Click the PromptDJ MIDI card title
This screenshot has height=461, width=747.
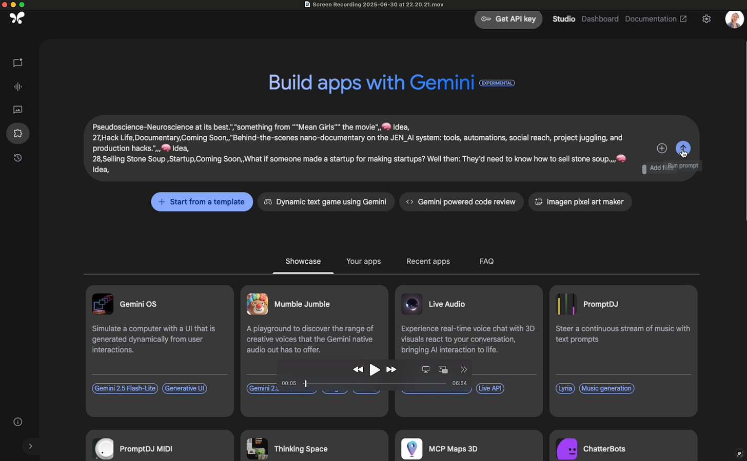coord(146,449)
